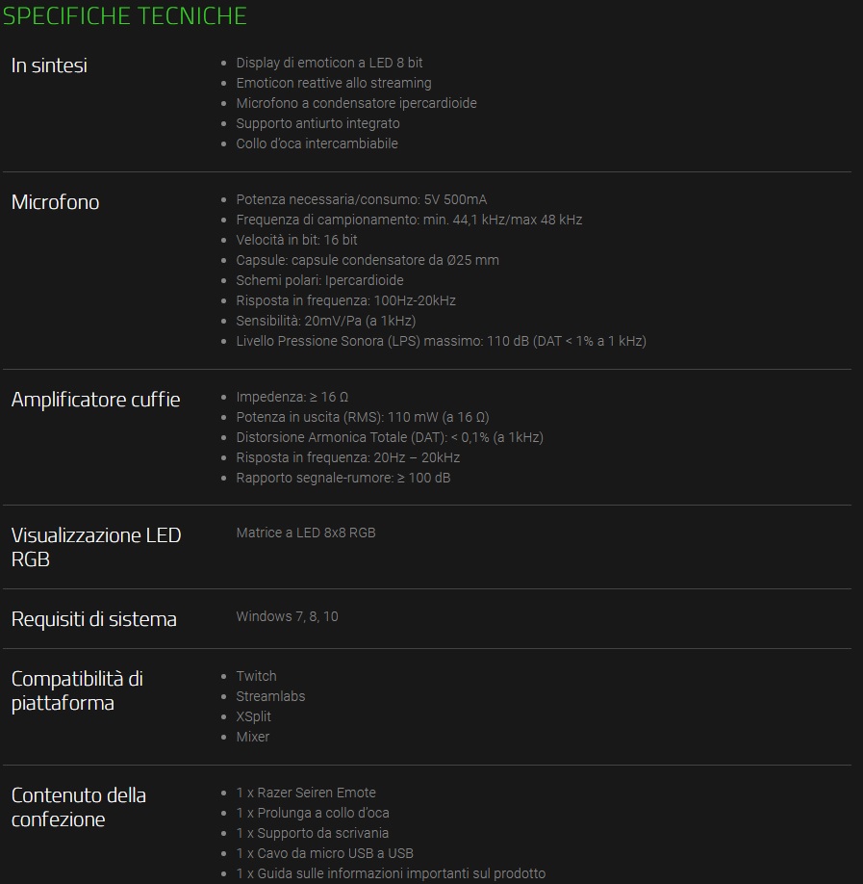Select the "Microfono" section label
The width and height of the screenshot is (863, 884).
pos(55,202)
